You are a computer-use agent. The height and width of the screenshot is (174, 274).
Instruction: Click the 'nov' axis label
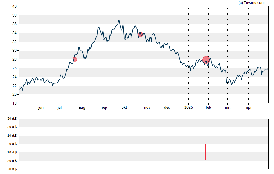(147, 107)
